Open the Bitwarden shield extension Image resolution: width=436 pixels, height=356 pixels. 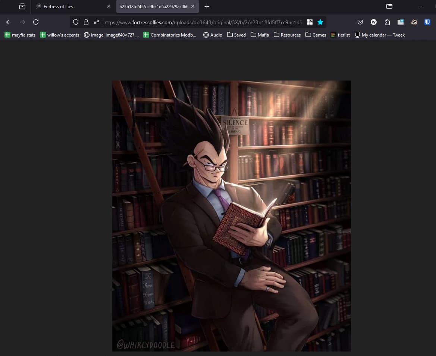pyautogui.click(x=427, y=22)
